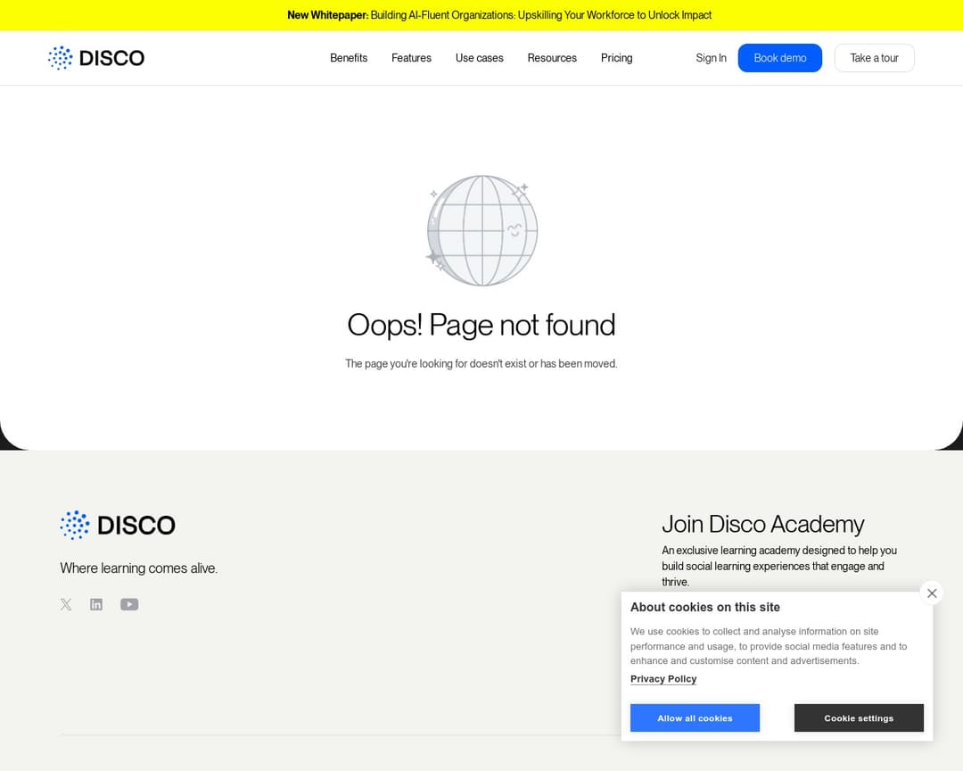Go to the Pricing page

[x=616, y=58]
